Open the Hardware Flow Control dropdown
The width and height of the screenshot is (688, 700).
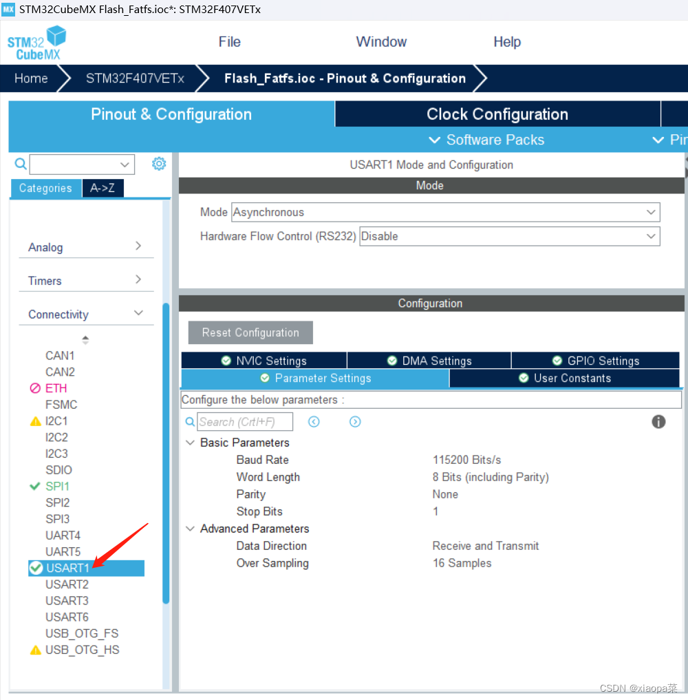point(651,236)
